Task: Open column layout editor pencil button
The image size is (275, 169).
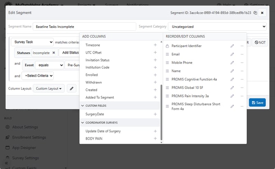Action: pos(71,88)
